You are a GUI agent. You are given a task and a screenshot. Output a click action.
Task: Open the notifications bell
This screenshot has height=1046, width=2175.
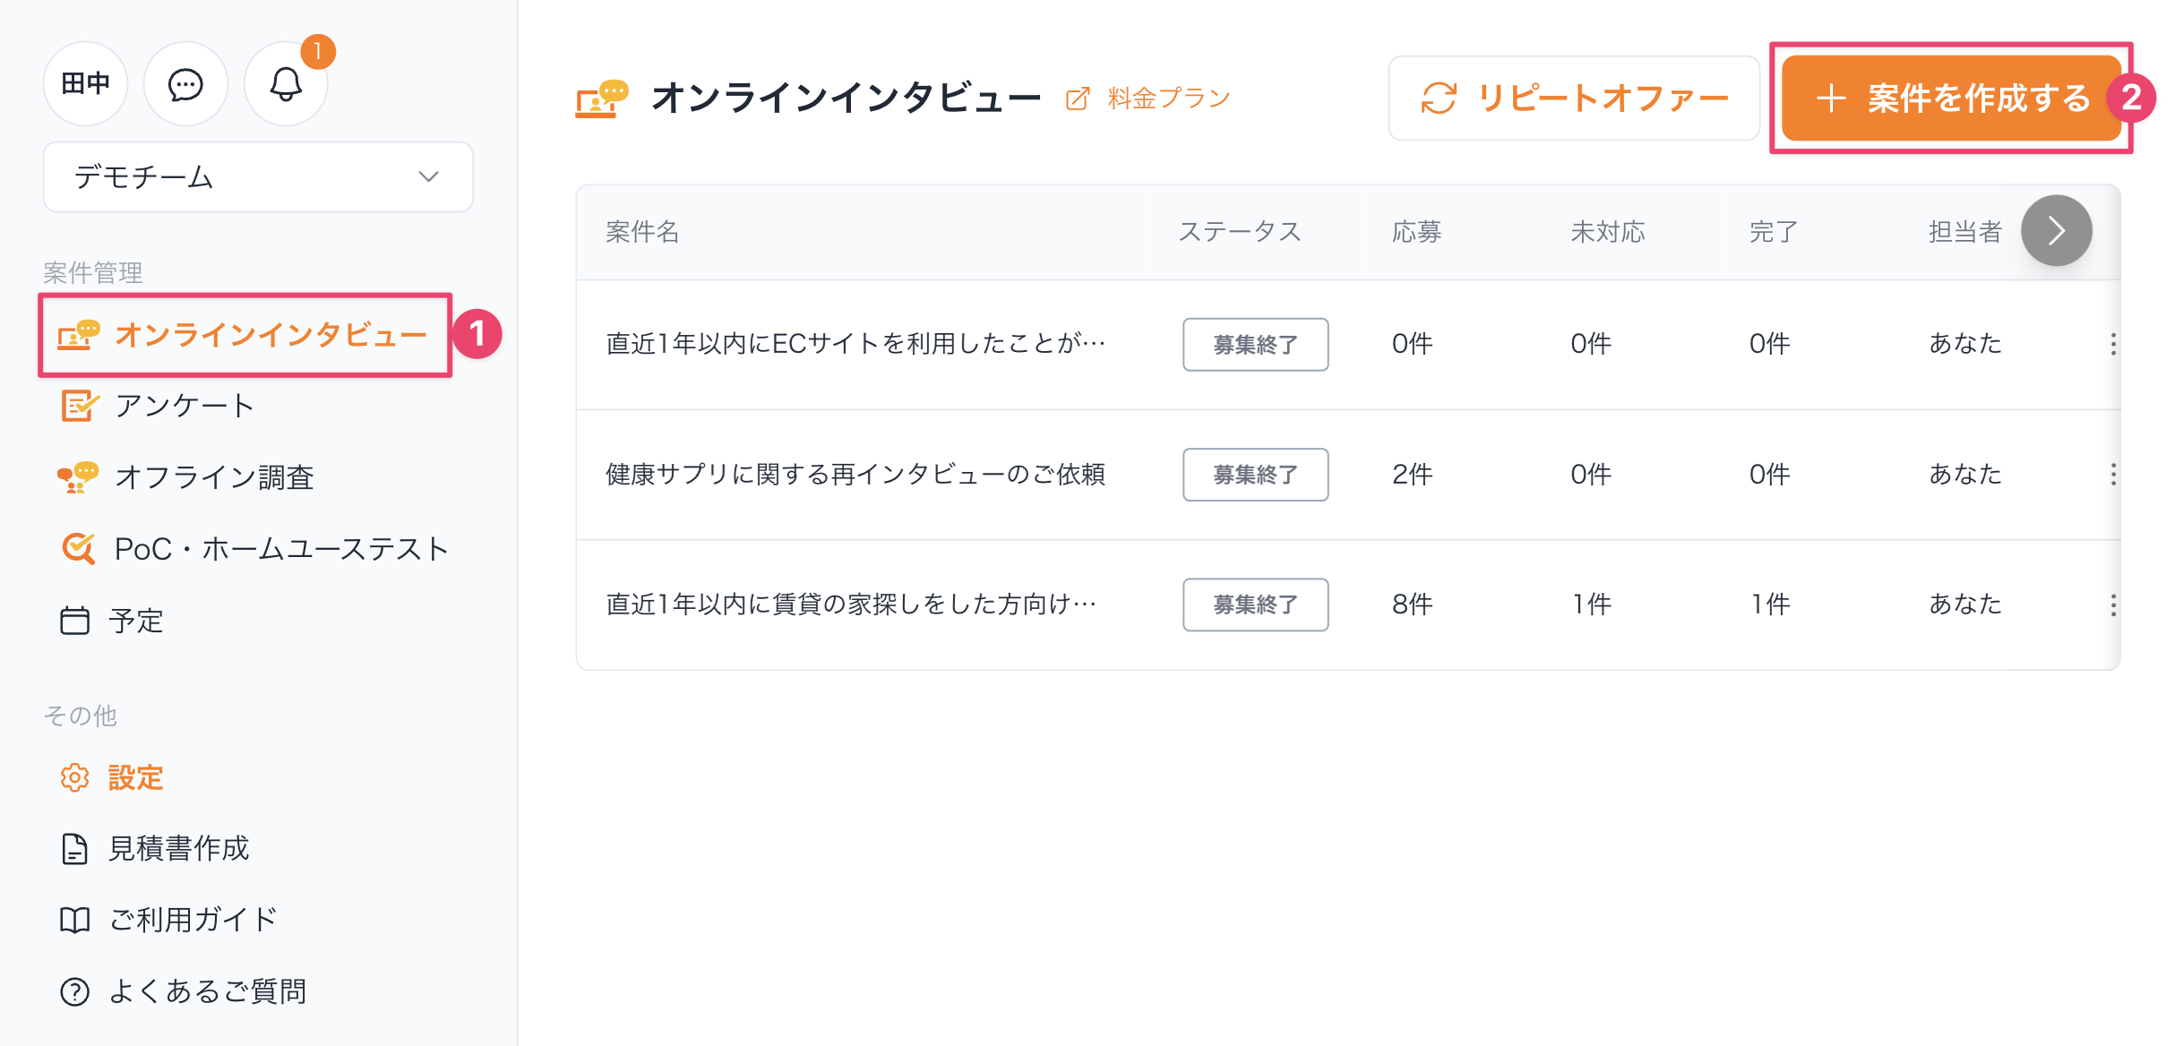click(286, 85)
